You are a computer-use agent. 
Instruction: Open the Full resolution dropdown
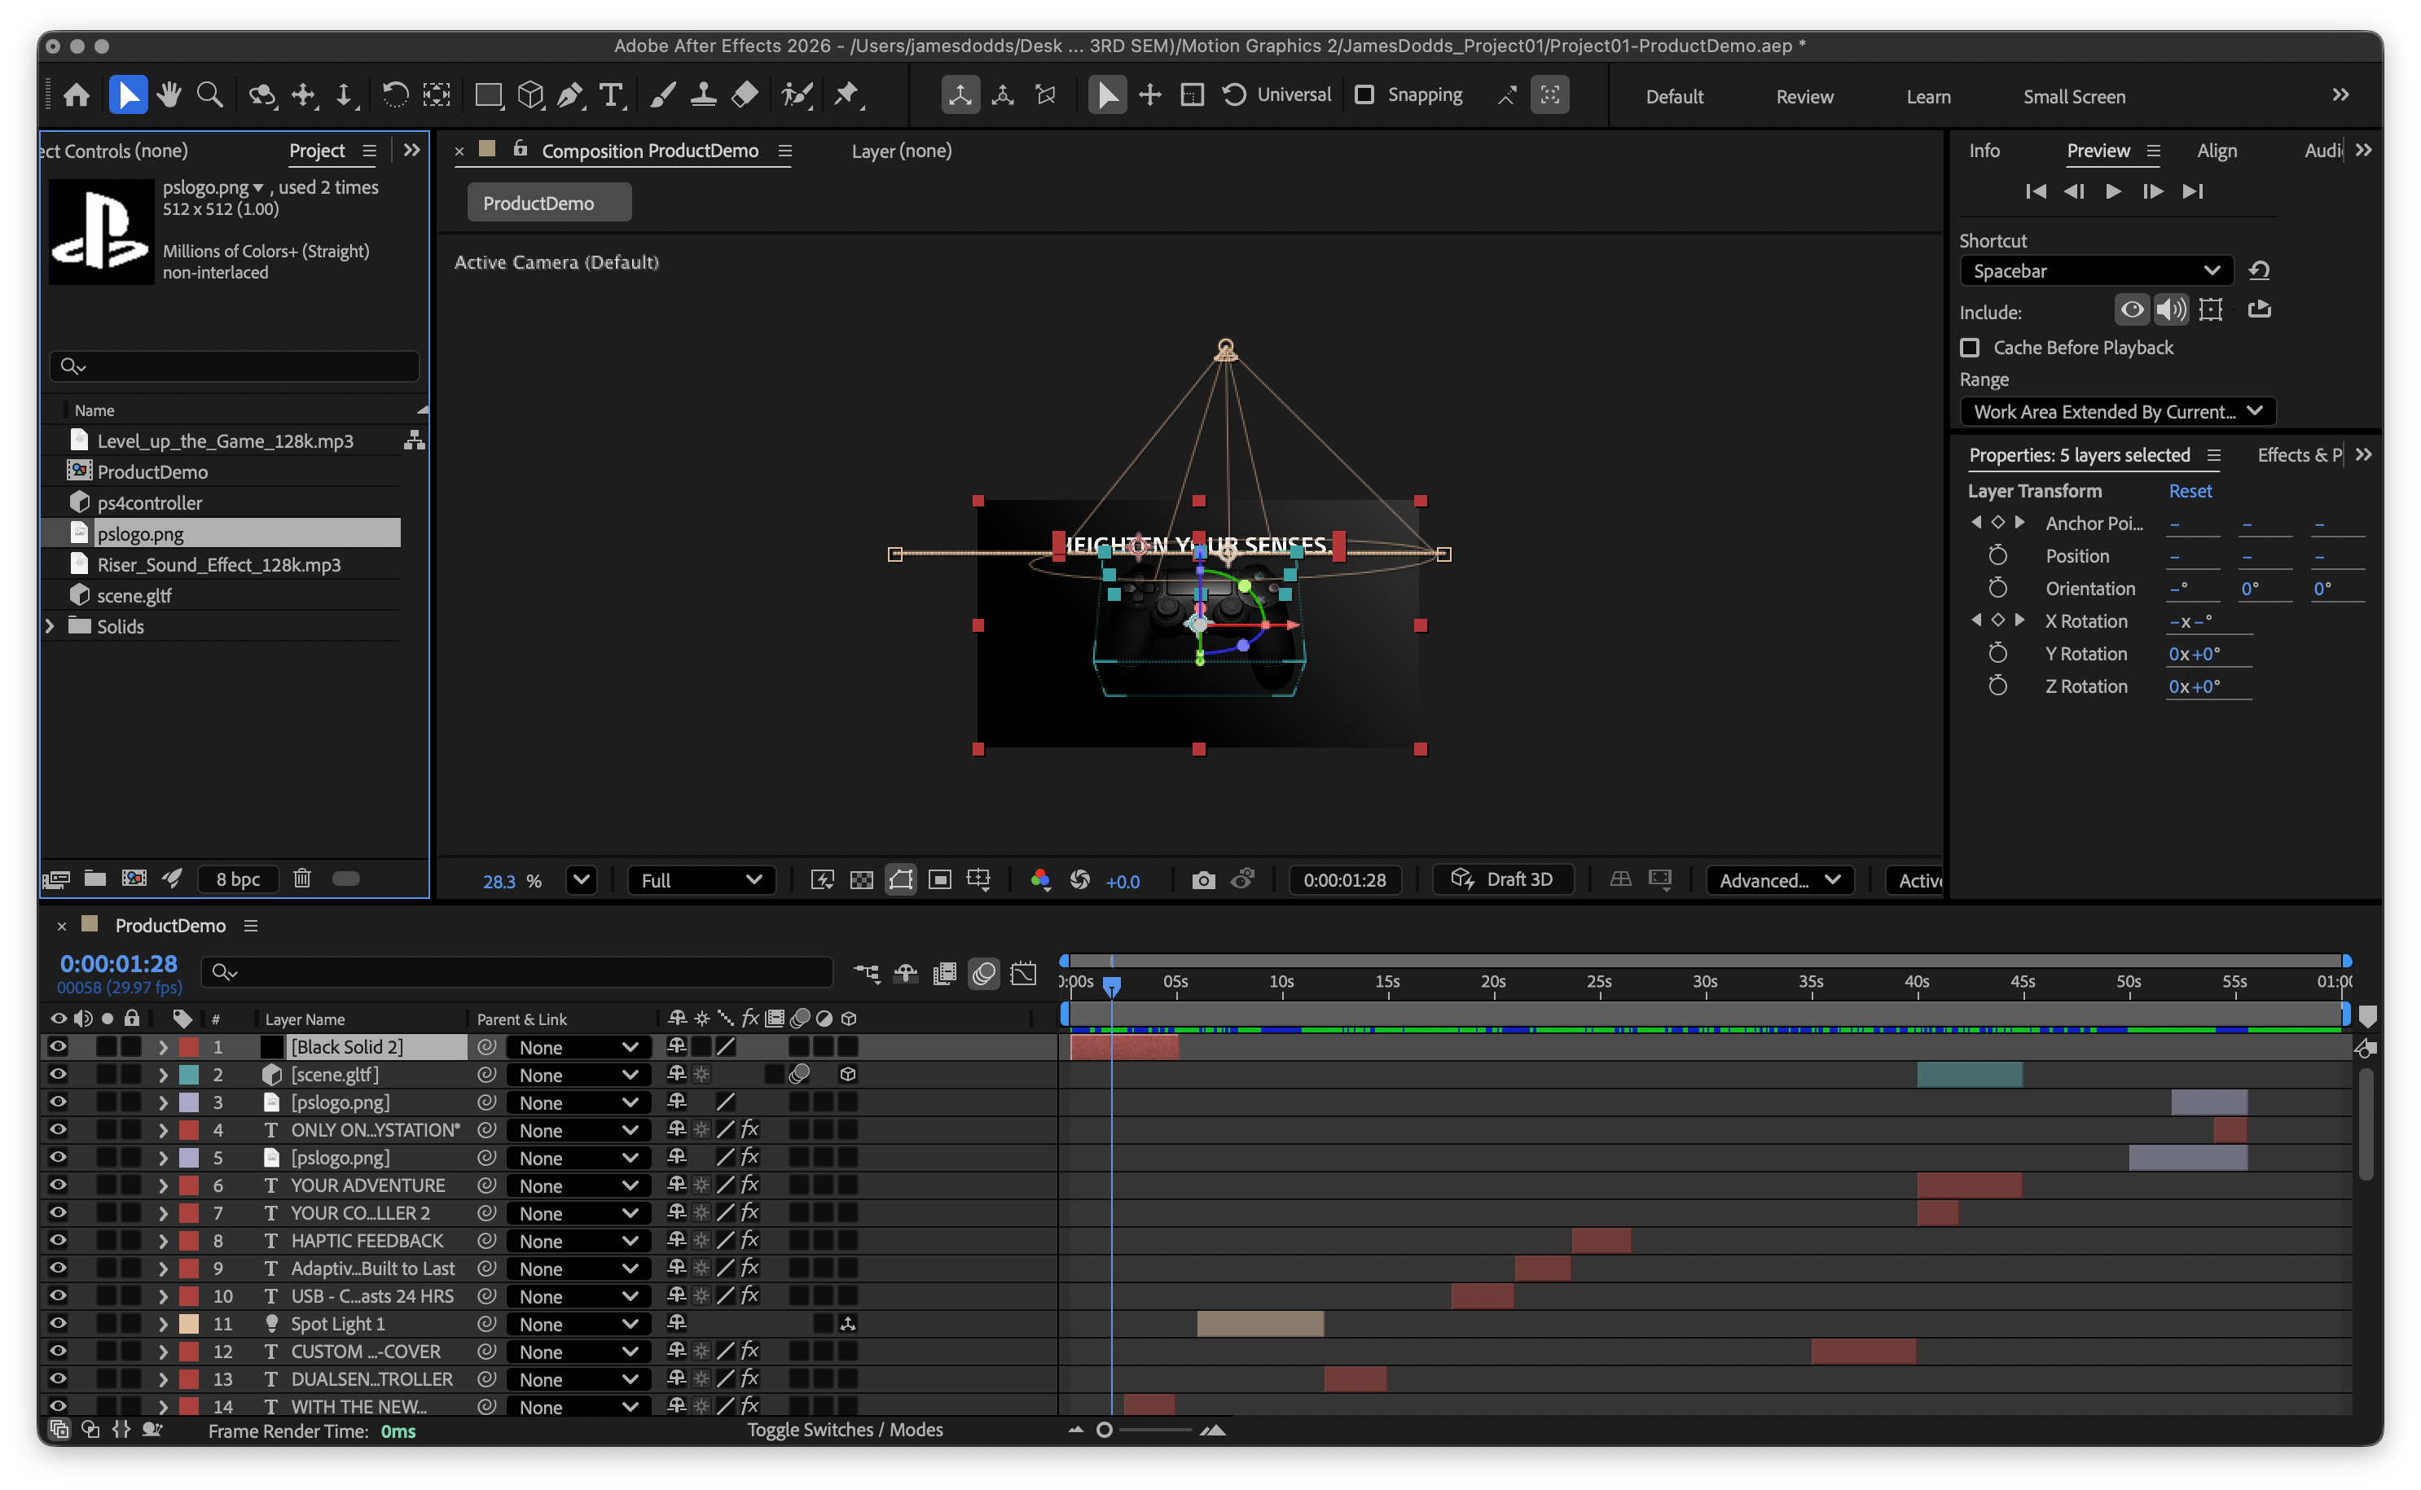[701, 880]
